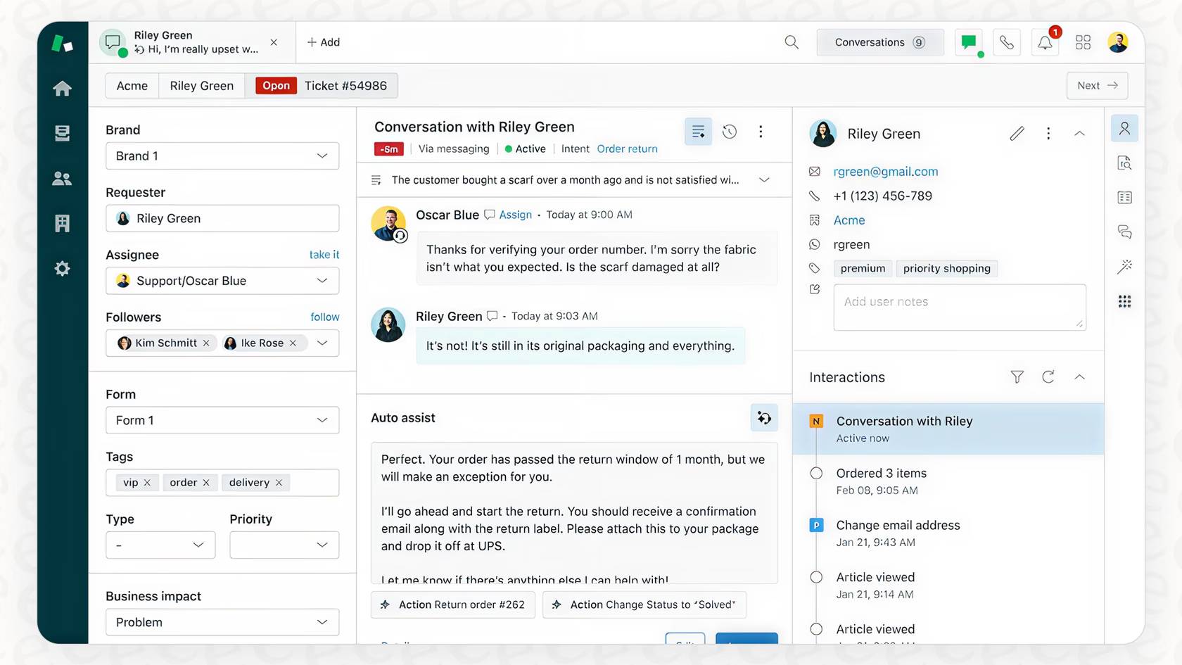Click take it to assign yourself
The width and height of the screenshot is (1182, 665).
(324, 255)
